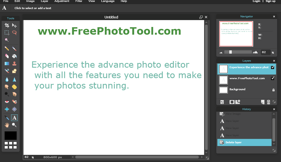This screenshot has width=281, height=162.
Task: Delete the selected layer via trash icon
Action: (x=268, y=102)
